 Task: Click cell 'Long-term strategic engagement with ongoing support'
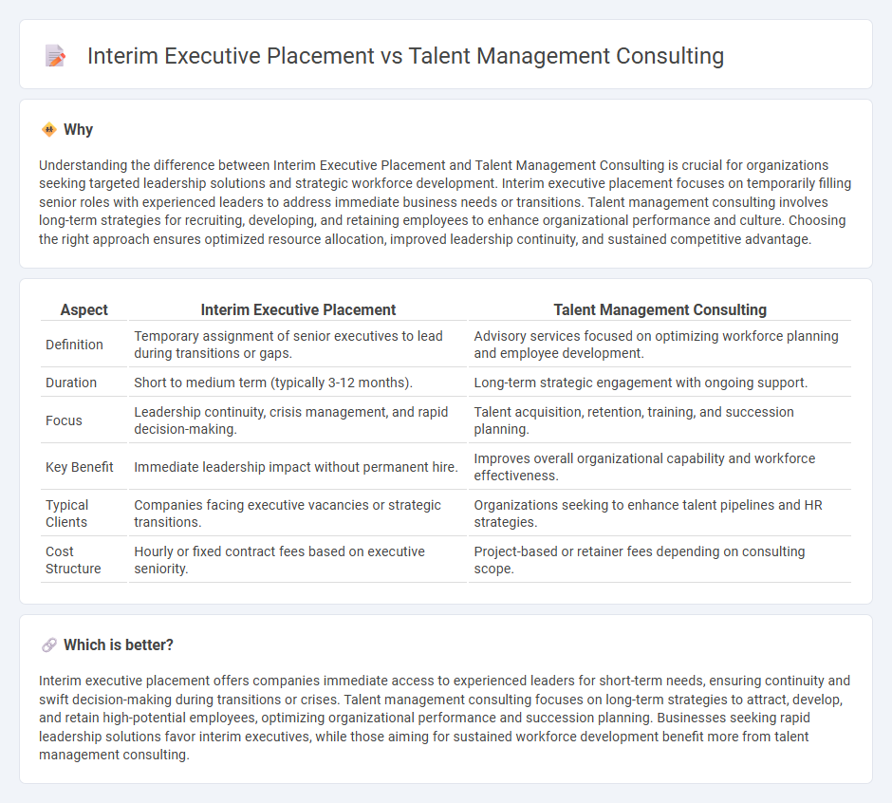click(x=660, y=383)
